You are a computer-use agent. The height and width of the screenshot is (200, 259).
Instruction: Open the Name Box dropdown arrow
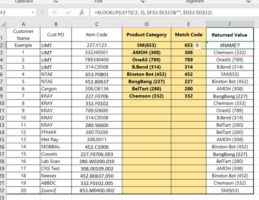[x=33, y=12]
